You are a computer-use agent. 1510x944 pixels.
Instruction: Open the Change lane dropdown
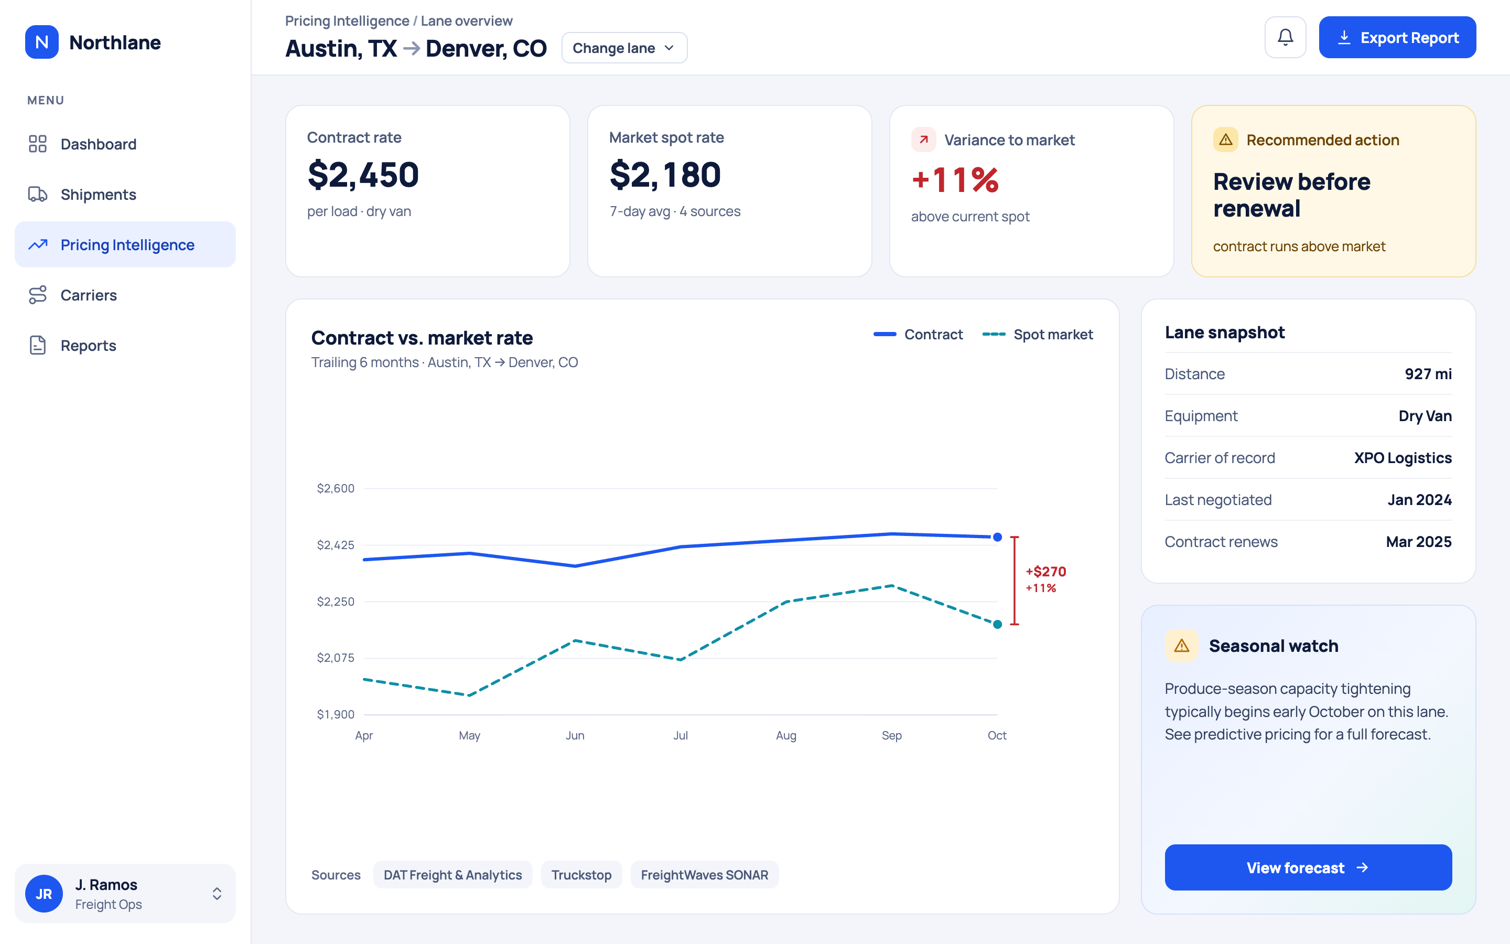click(624, 48)
